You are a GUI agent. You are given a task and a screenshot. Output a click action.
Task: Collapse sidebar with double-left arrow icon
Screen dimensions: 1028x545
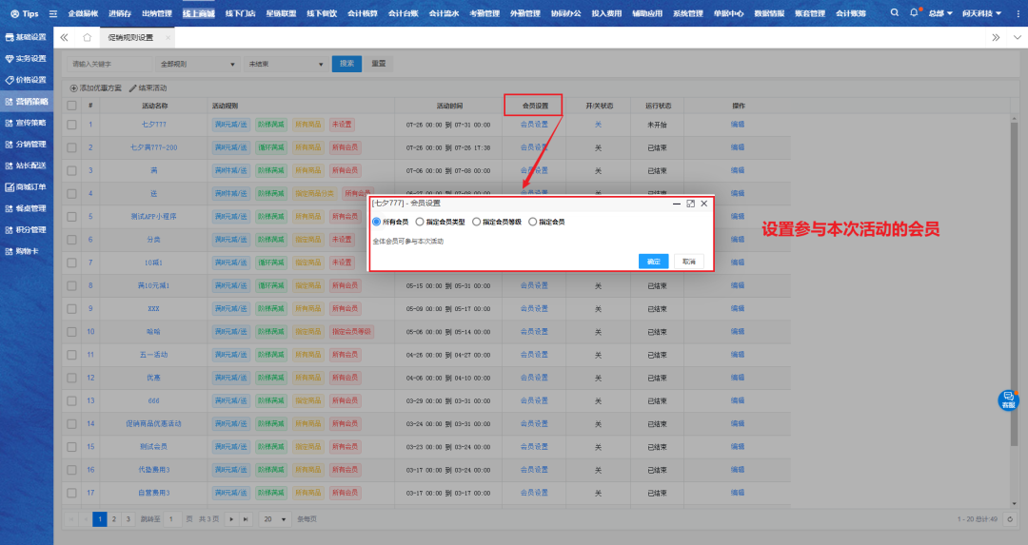[x=65, y=37]
